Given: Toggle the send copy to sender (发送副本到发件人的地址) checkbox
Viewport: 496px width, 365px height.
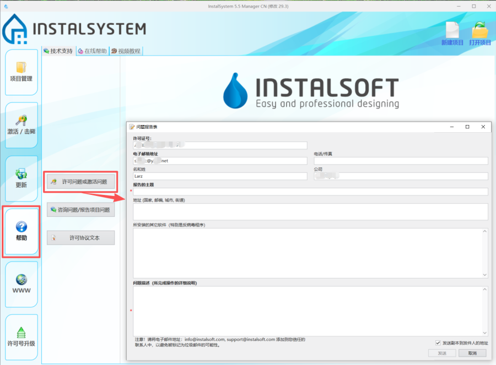Looking at the screenshot, I should point(438,342).
